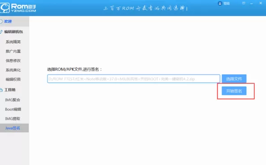This screenshot has width=266, height=165.
Task: Select 系统精简 in the sidebar
Action: (13, 42)
